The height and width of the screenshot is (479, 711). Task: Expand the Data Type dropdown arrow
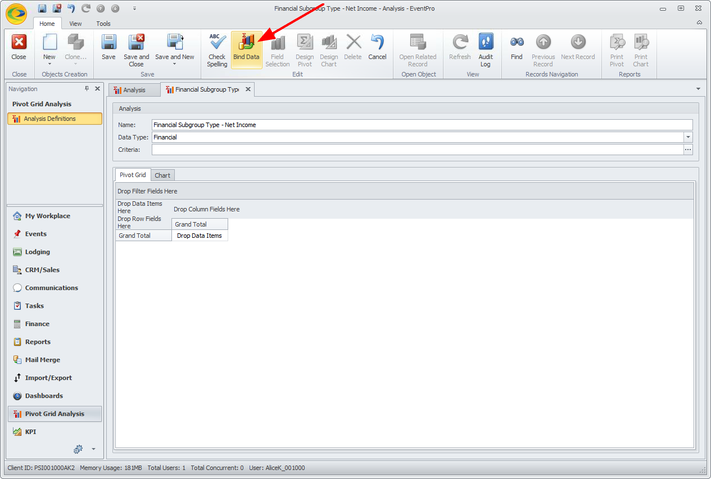coord(688,137)
